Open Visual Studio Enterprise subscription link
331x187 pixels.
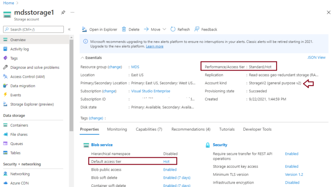(x=150, y=91)
